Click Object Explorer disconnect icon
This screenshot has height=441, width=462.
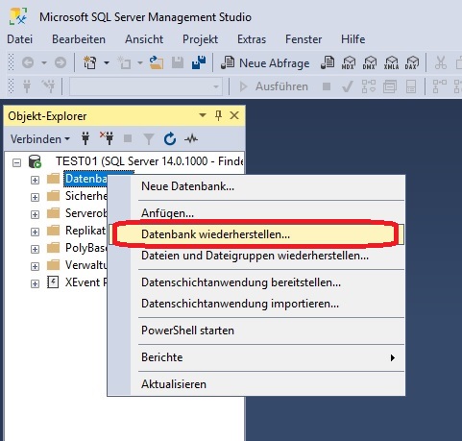tap(107, 138)
